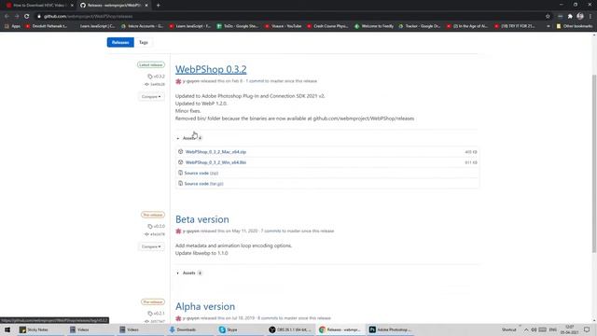The width and height of the screenshot is (597, 336).
Task: Open Skype from the taskbar
Action: tap(229, 329)
